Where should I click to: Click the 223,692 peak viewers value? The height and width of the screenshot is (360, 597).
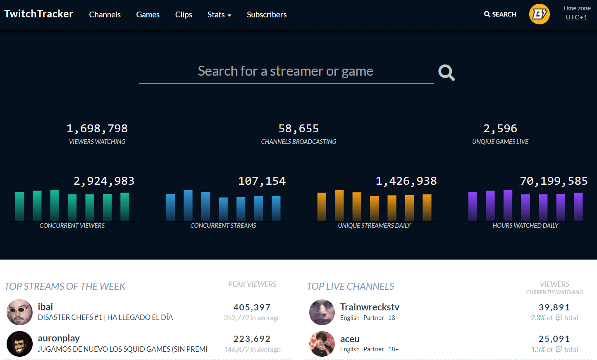(x=252, y=339)
